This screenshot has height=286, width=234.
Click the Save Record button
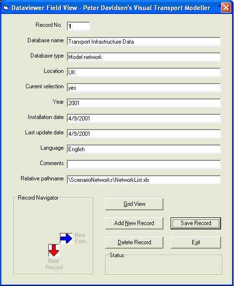[x=196, y=223]
